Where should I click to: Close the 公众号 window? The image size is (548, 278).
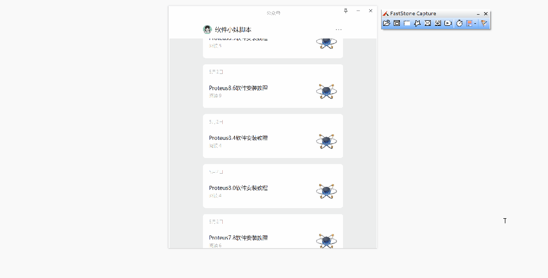coord(371,11)
